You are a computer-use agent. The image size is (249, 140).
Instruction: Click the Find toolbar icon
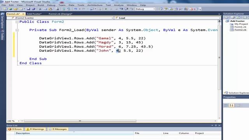tap(57, 9)
